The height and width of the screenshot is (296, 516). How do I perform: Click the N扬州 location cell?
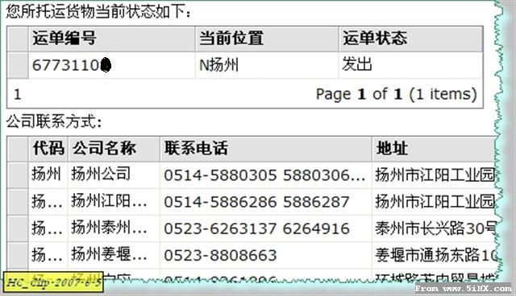point(267,65)
